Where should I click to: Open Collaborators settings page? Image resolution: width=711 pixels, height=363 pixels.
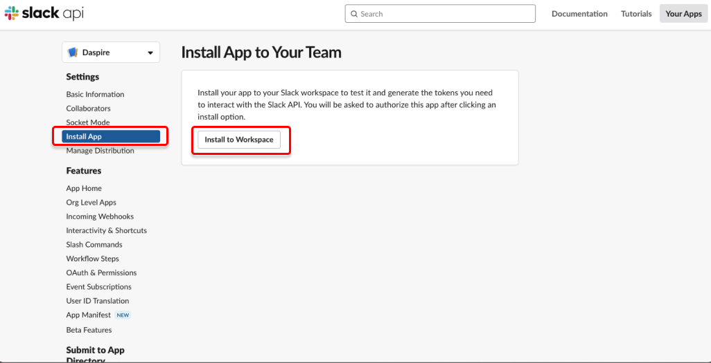tap(89, 109)
